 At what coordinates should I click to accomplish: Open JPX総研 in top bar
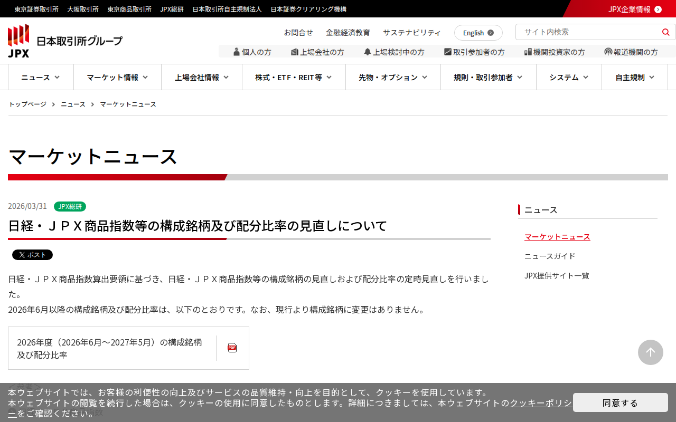tap(172, 9)
